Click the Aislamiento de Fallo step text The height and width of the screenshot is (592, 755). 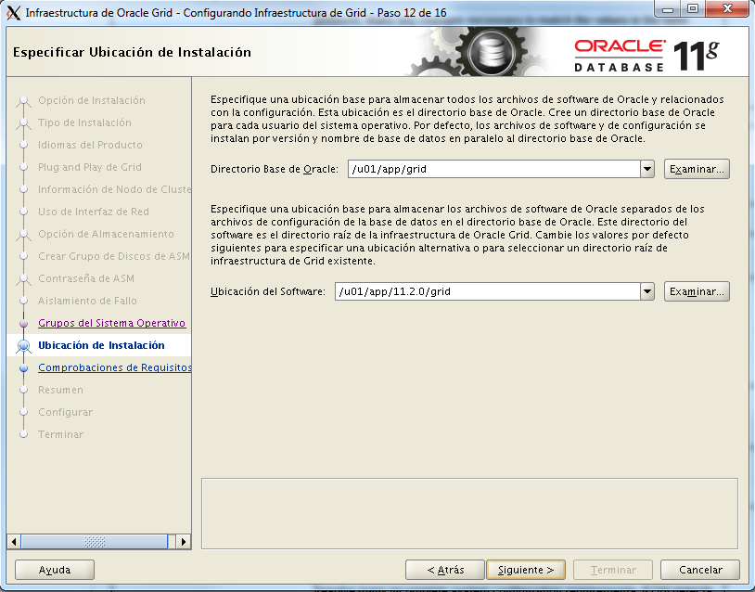click(87, 301)
